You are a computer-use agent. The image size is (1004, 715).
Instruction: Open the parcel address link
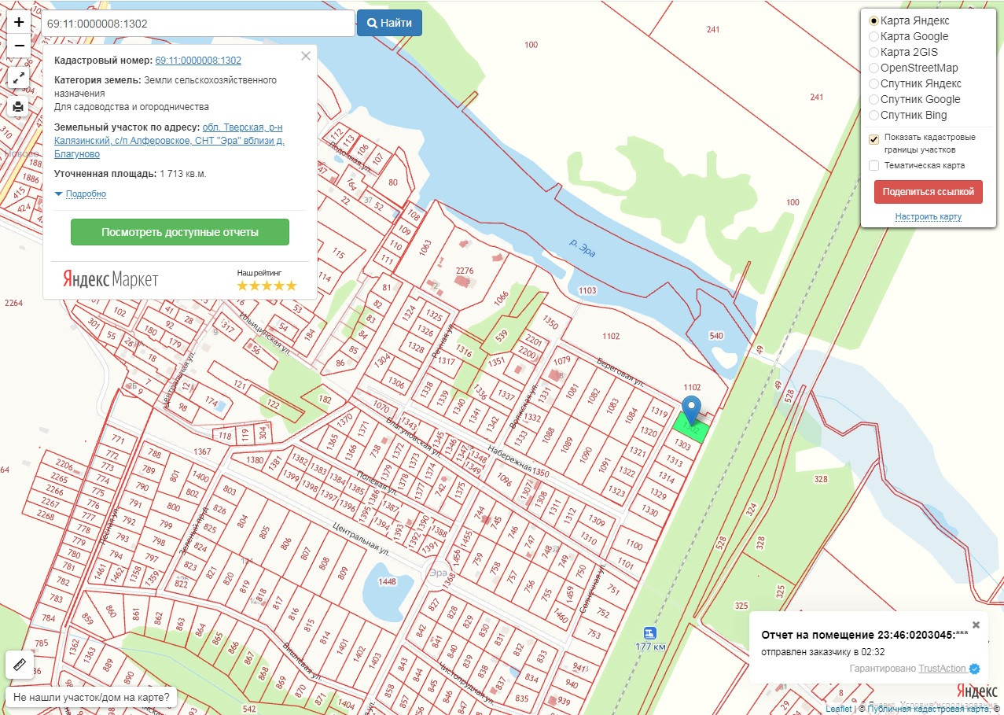[x=169, y=141]
